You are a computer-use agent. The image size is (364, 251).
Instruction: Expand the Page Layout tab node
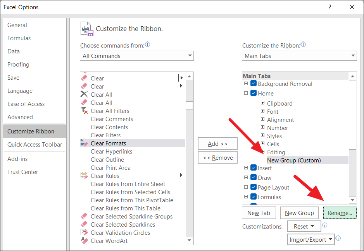tap(246, 187)
